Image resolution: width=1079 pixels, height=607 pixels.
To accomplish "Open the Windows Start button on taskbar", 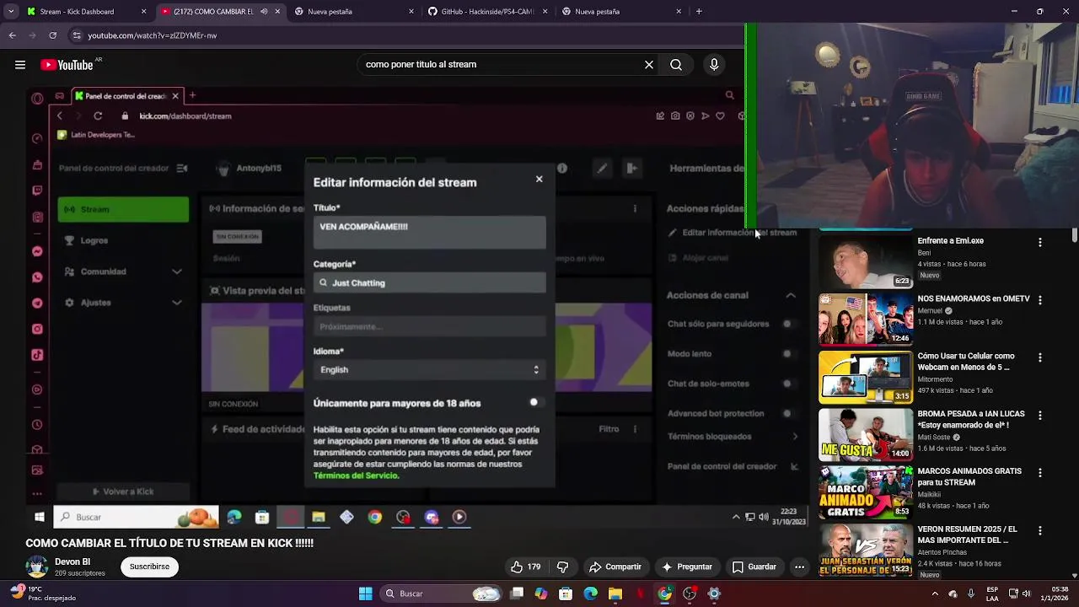I will pyautogui.click(x=365, y=594).
